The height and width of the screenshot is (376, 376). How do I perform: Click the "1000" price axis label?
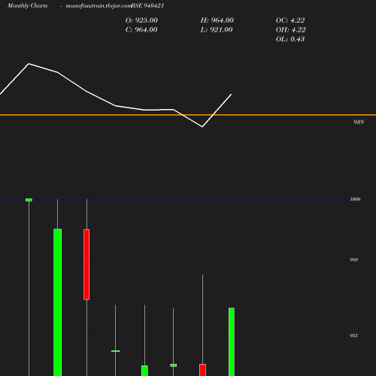coord(355,199)
